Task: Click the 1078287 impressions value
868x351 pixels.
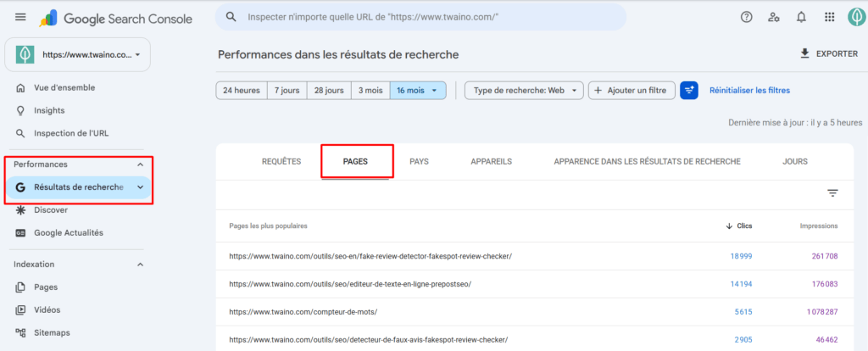Action: coord(822,312)
